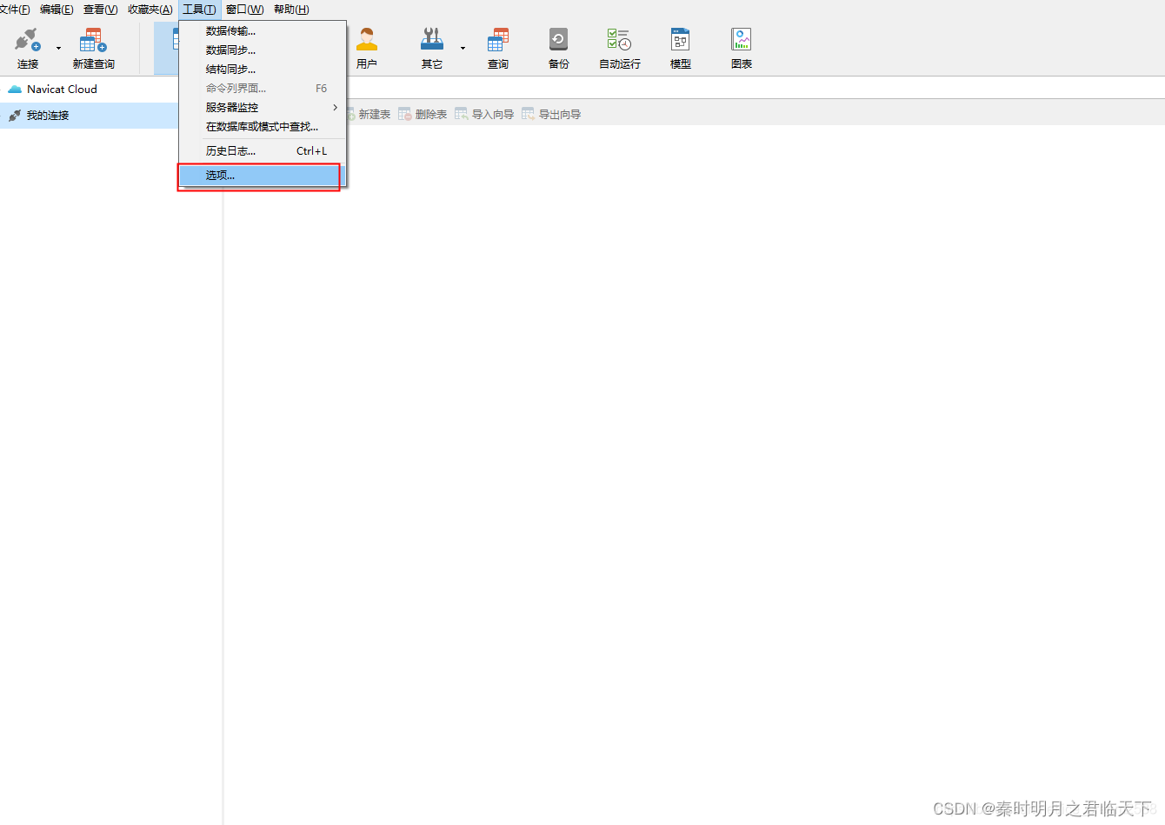The height and width of the screenshot is (825, 1165).
Task: Open the Help (帮助) menu
Action: 291,10
